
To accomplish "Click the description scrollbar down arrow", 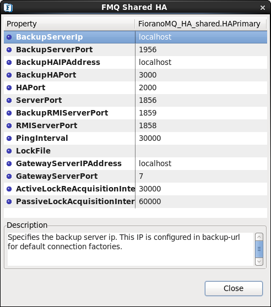I will coord(259,262).
